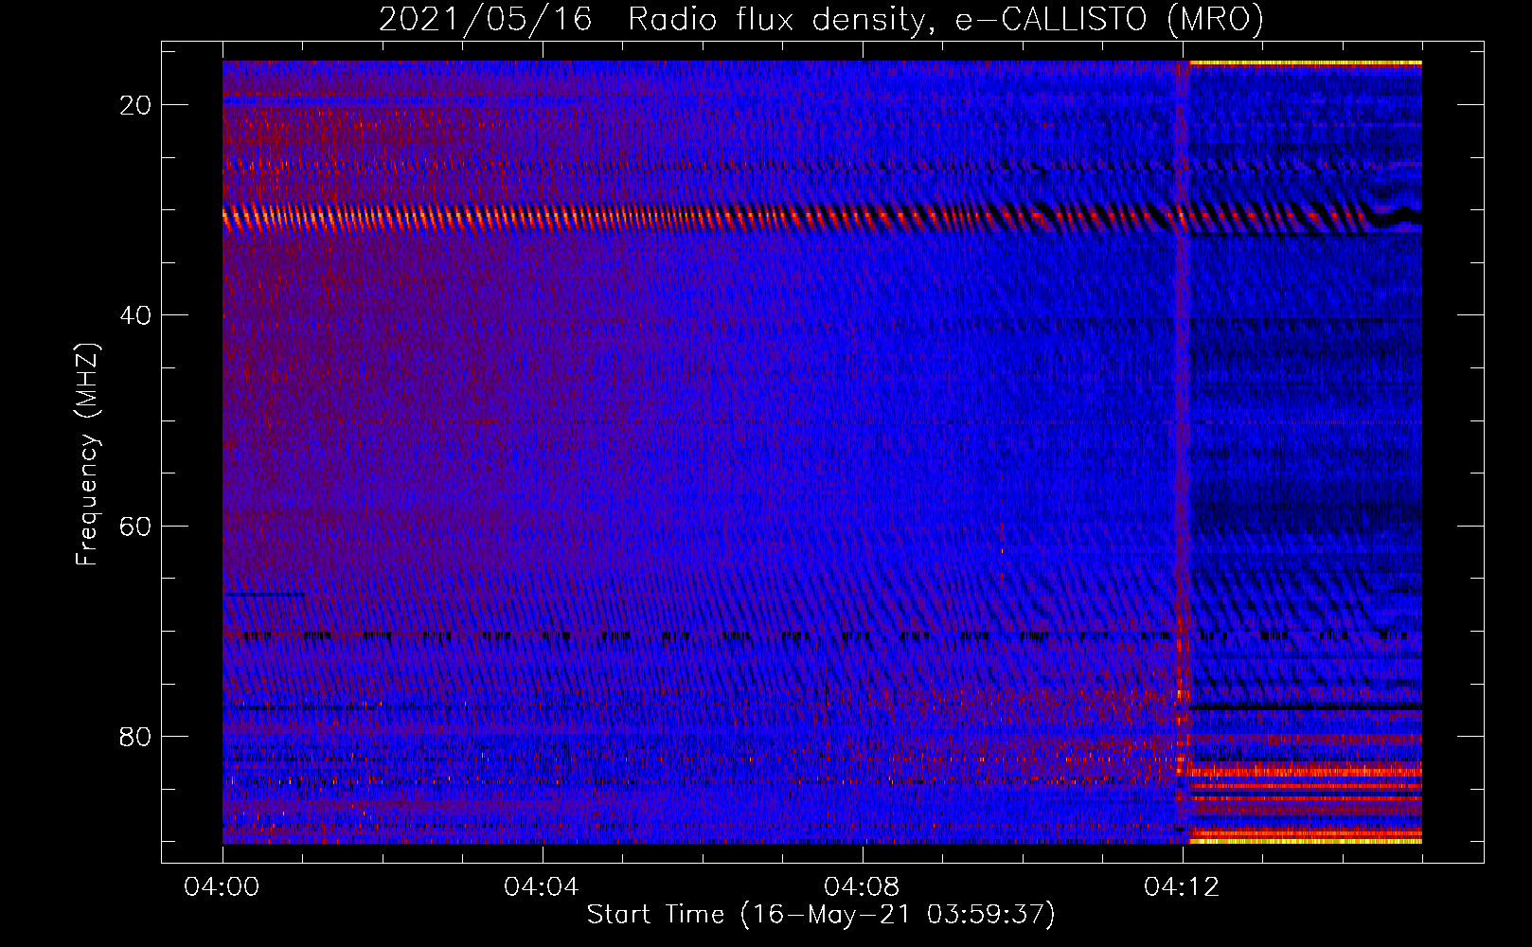1532x947 pixels.
Task: Click the "04:04" time tick label
Action: 542,887
